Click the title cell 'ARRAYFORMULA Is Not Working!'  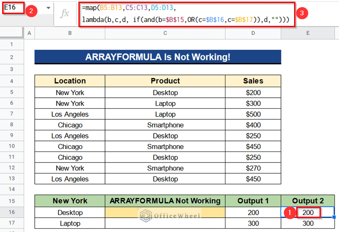point(158,57)
